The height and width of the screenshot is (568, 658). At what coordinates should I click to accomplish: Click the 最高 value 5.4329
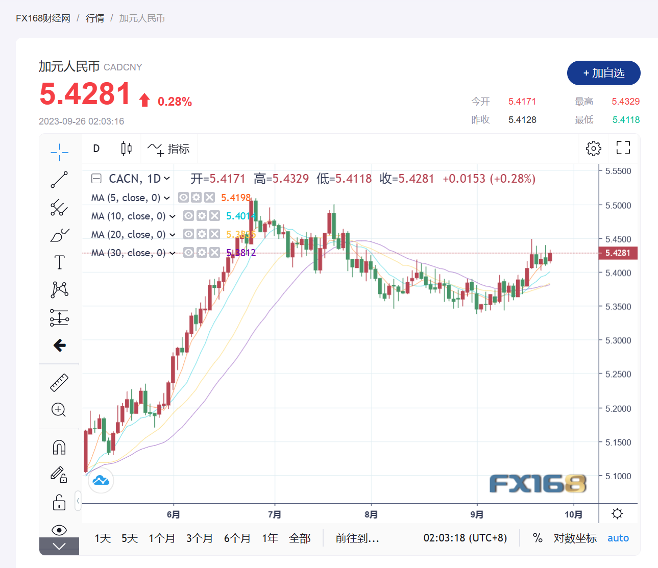626,102
